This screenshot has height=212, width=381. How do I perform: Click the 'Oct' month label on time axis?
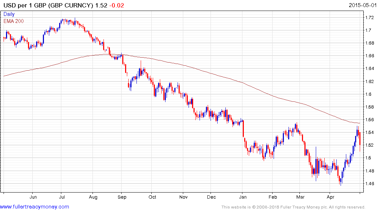152,197
